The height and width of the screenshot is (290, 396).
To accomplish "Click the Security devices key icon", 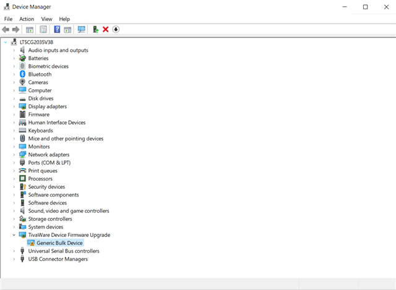I will click(x=23, y=187).
